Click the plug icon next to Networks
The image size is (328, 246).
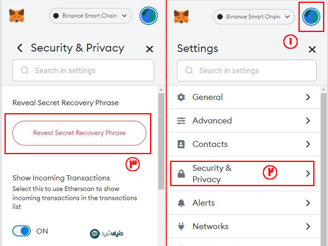click(181, 226)
